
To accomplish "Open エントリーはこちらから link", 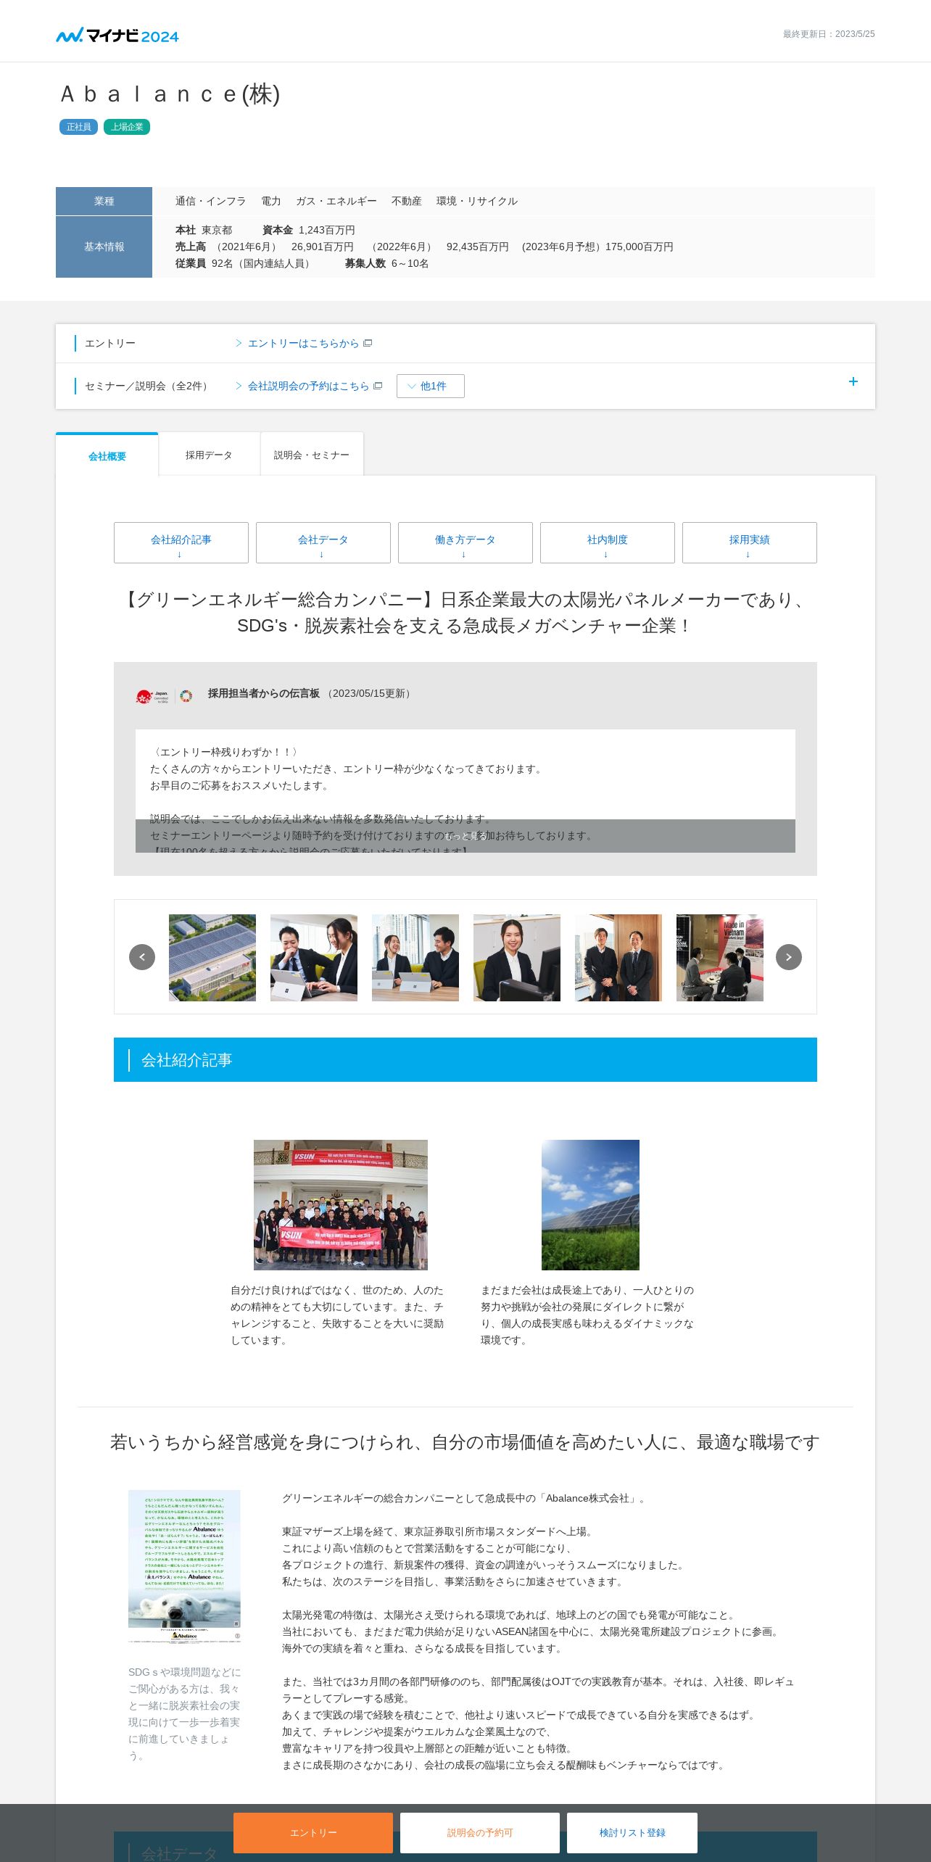I will click(303, 343).
